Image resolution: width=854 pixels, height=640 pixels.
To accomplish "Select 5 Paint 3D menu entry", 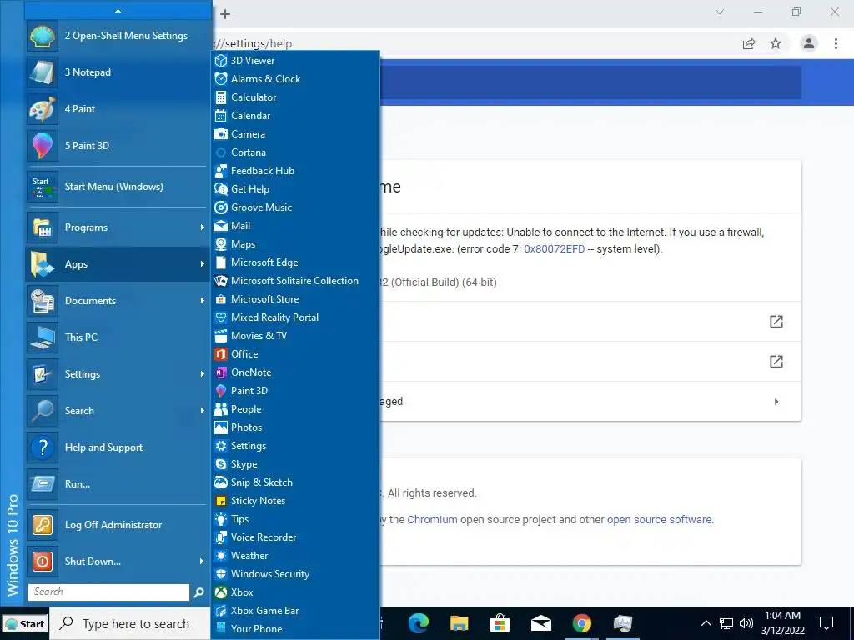I will coord(118,145).
